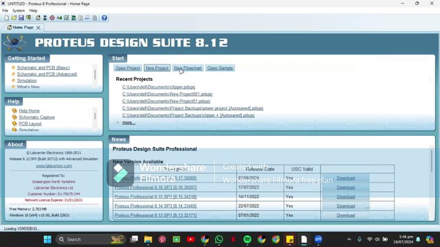Open recent project New Project001.pdsprj
Image resolution: width=440 pixels, height=247 pixels.
(x=167, y=94)
